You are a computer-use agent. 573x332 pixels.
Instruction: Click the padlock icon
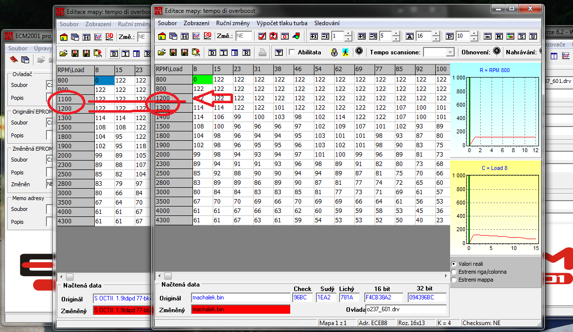point(334,52)
